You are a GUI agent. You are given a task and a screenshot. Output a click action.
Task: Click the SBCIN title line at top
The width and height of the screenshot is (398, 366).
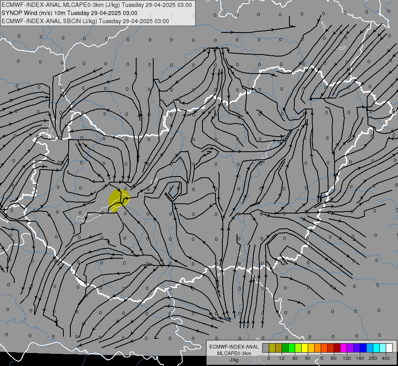pyautogui.click(x=85, y=21)
